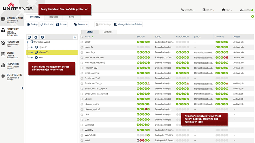Click the tree hierarchy toggle icon
This screenshot has width=255, height=143.
(75, 37)
